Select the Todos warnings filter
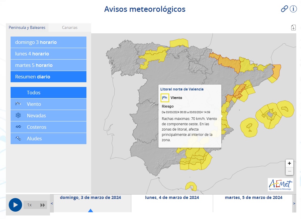This screenshot has width=301, height=219. (49, 93)
